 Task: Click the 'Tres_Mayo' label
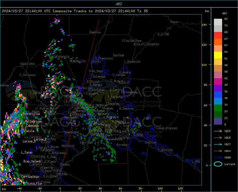coord(96,71)
